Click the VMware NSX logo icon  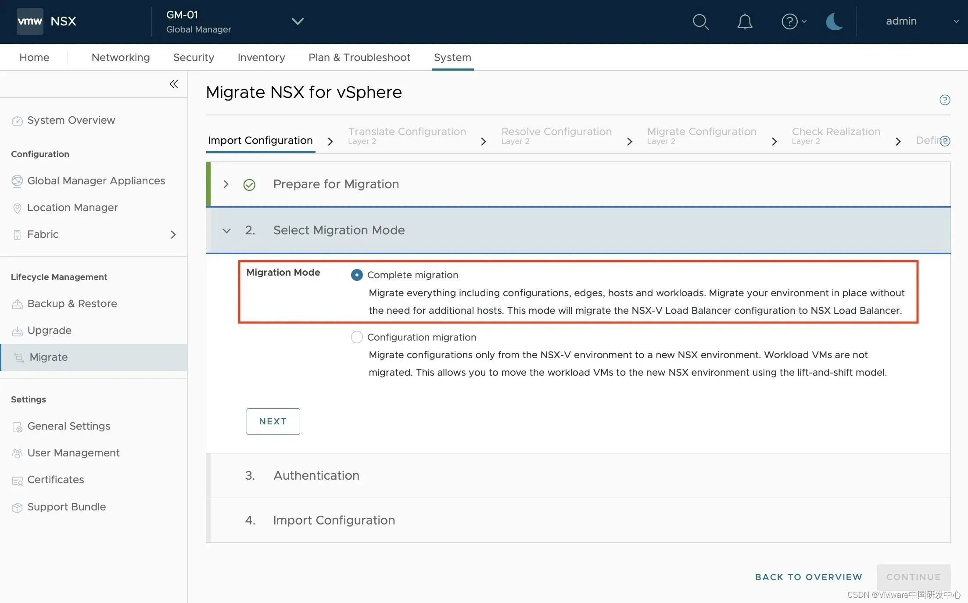[30, 21]
